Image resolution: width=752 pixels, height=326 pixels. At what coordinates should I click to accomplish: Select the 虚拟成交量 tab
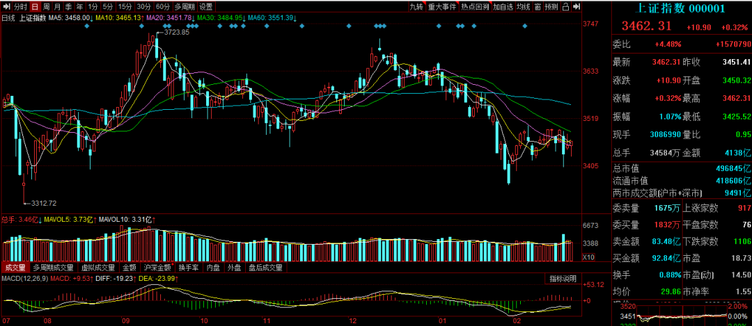click(x=98, y=268)
